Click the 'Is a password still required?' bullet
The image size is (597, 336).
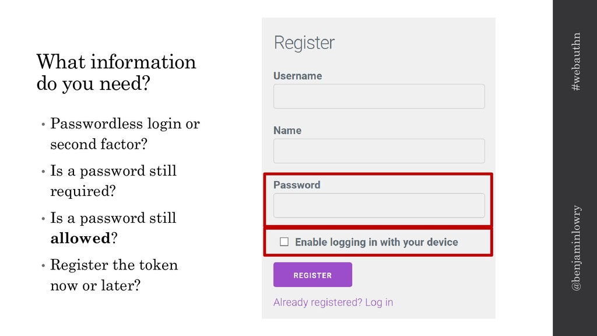pos(113,181)
